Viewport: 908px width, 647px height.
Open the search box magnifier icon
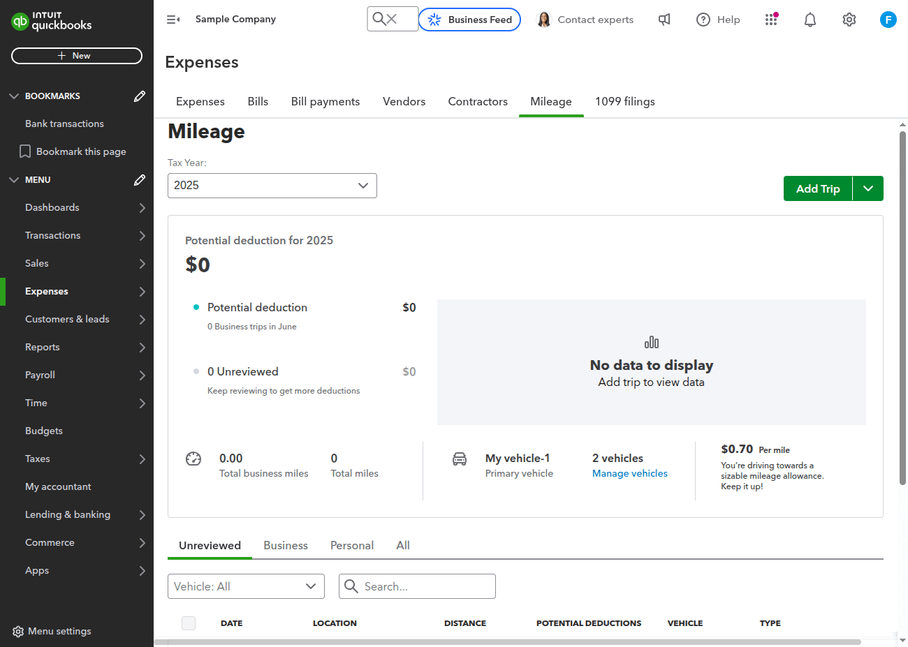tap(379, 19)
